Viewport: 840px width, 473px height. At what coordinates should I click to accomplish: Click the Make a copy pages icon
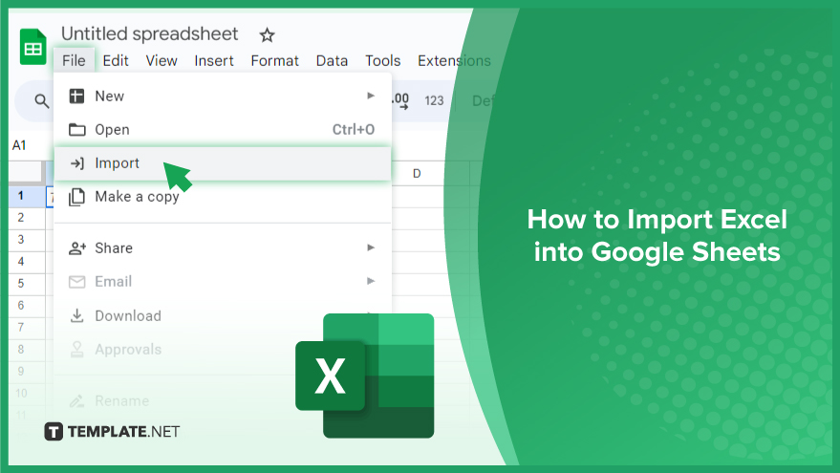[x=76, y=197]
